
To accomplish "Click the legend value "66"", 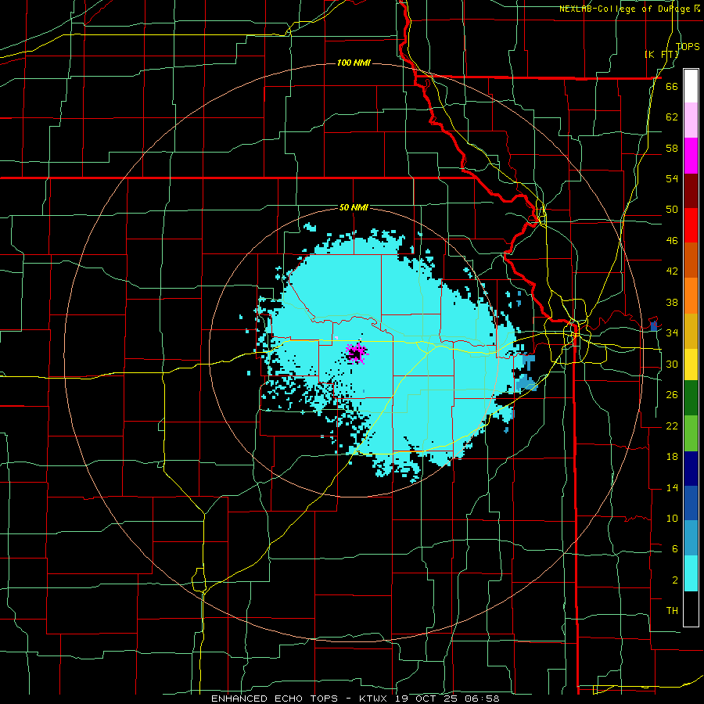I will (x=672, y=86).
